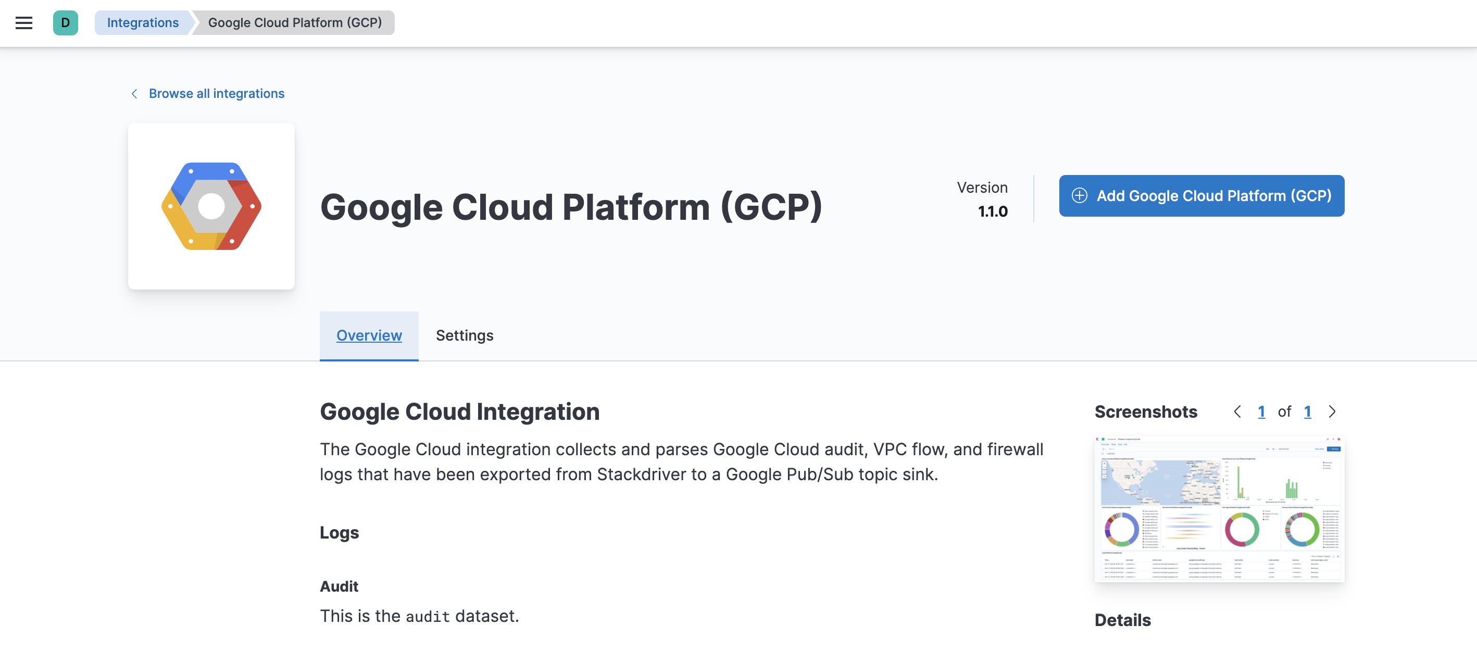The image size is (1477, 650).
Task: Click the first '1' page number link
Action: pyautogui.click(x=1262, y=411)
